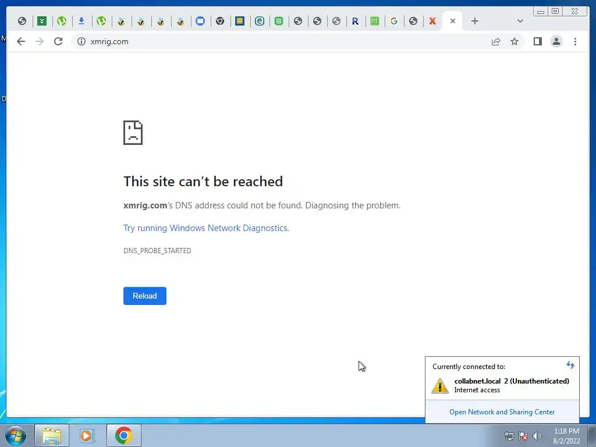
Task: Select the collabnet.local 2 network entry
Action: pyautogui.click(x=502, y=385)
